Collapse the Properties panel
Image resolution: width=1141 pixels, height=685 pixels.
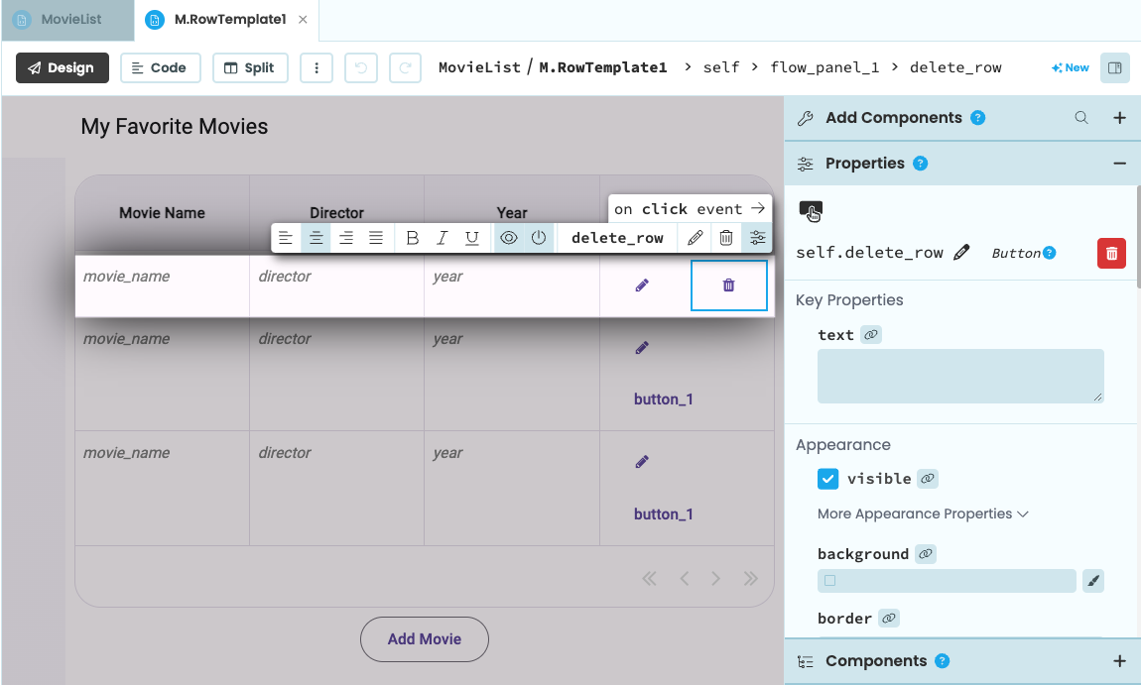tap(1120, 164)
